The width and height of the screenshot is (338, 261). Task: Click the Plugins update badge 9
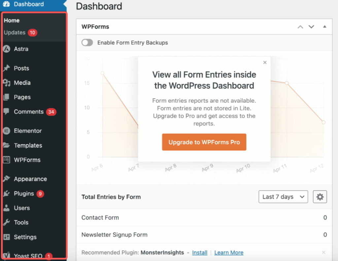[x=40, y=194]
